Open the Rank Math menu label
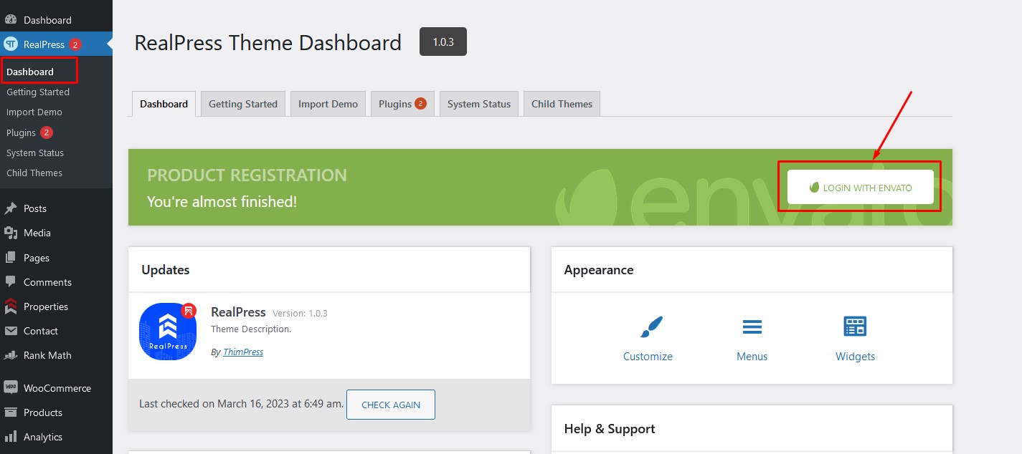The height and width of the screenshot is (454, 1022). pyautogui.click(x=47, y=355)
